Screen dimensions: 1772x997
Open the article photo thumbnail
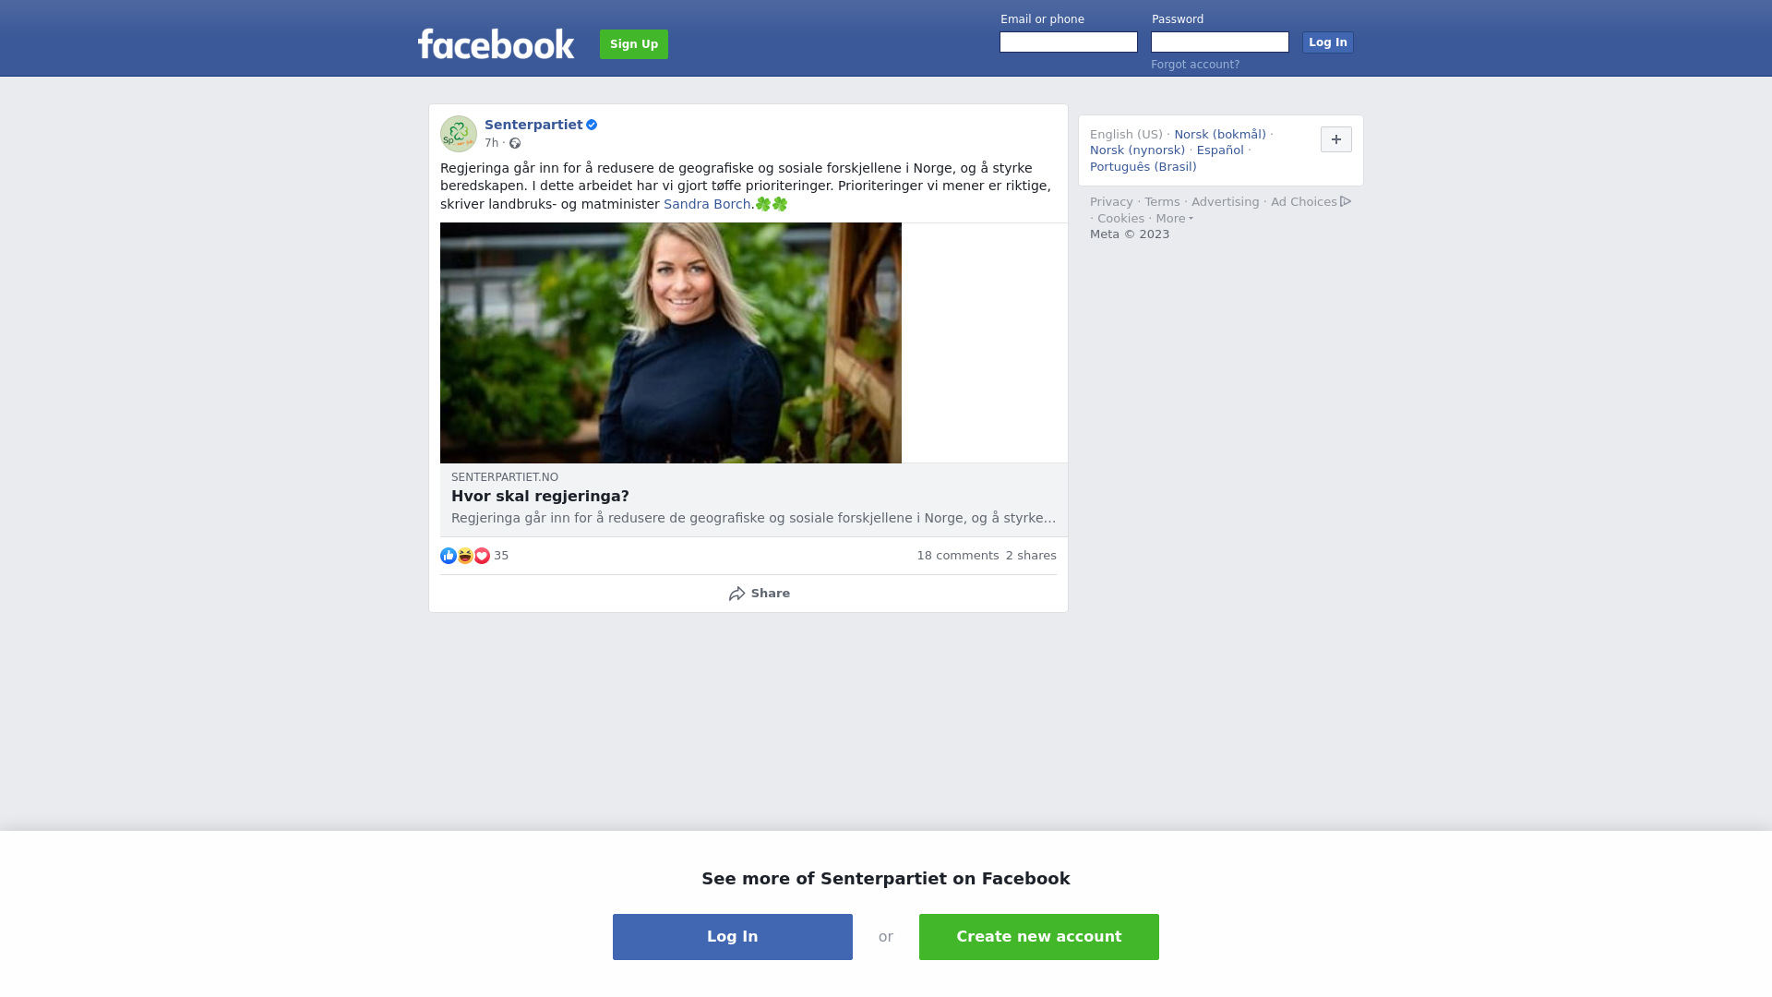point(671,342)
